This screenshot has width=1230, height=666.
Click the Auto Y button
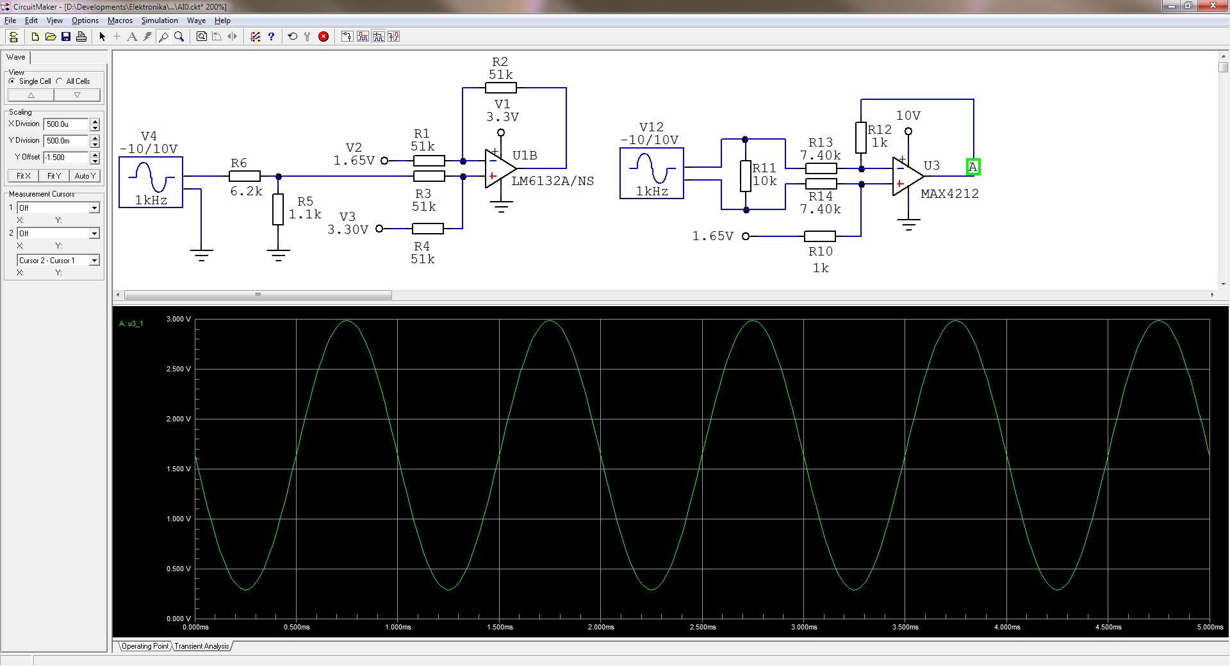[x=85, y=175]
